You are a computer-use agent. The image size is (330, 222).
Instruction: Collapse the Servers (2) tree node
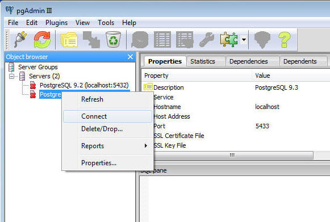click(11, 76)
